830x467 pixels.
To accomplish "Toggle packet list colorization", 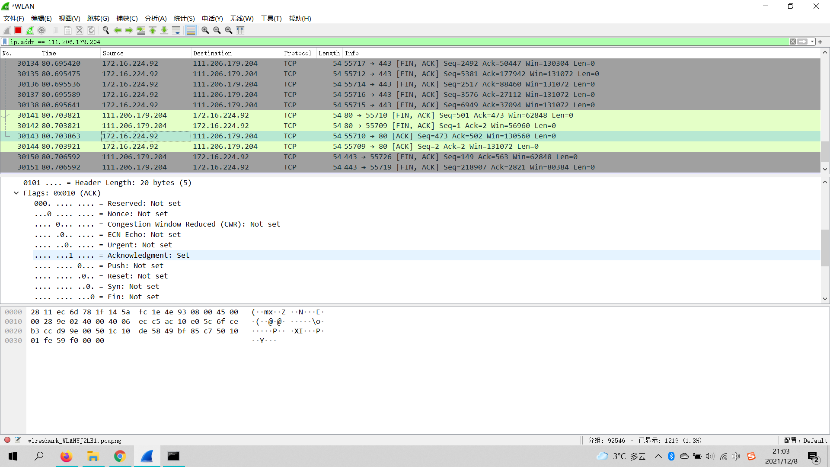I will pyautogui.click(x=191, y=30).
